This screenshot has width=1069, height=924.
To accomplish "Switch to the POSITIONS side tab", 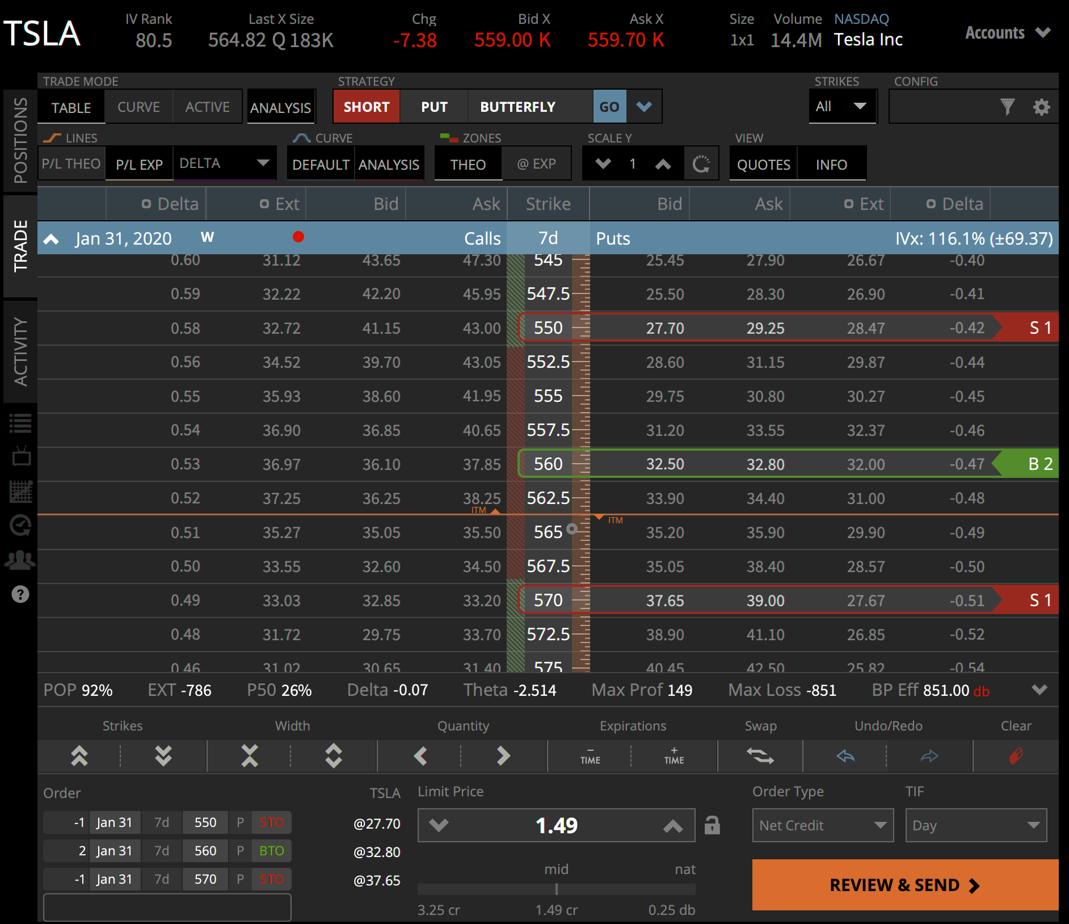I will click(20, 140).
